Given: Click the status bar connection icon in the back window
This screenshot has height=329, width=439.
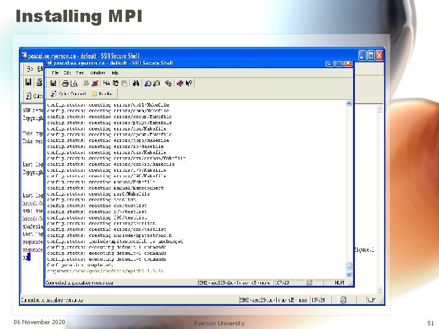Looking at the screenshot, I should (343, 300).
